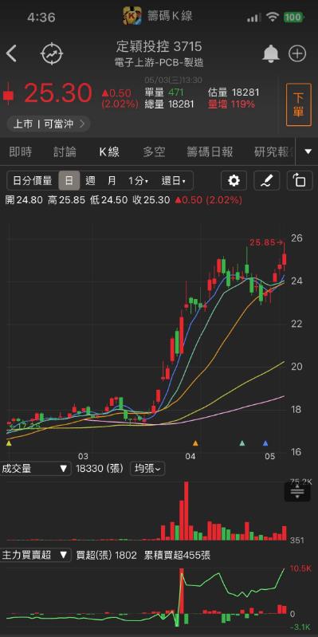Open the 還日 adjustment dropdown
Image resolution: width=318 pixels, height=637 pixels.
[173, 180]
